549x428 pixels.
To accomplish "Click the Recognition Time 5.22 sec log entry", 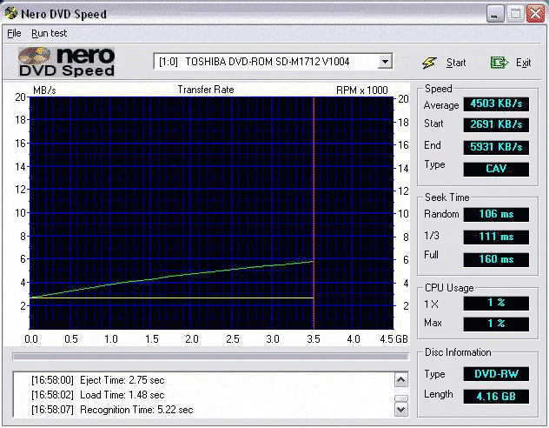I will pos(112,410).
